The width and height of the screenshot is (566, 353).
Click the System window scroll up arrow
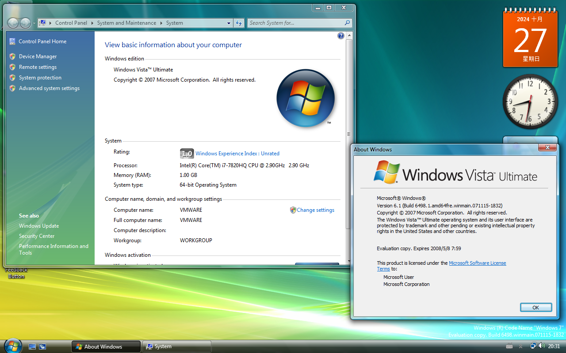[x=349, y=35]
